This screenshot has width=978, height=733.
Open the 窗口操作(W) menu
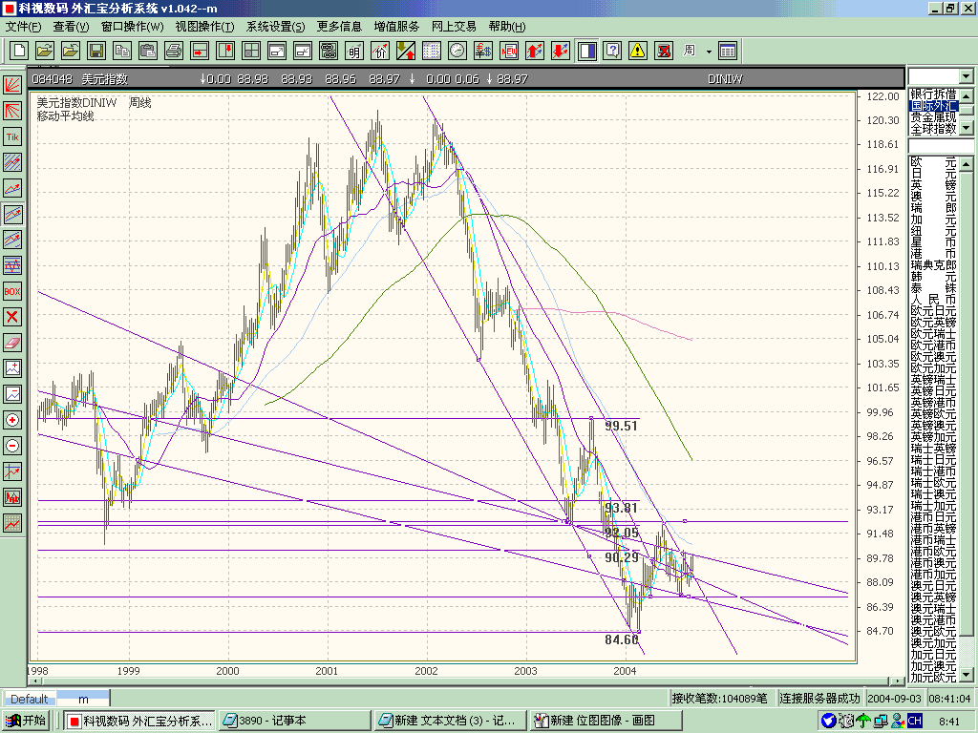132,27
